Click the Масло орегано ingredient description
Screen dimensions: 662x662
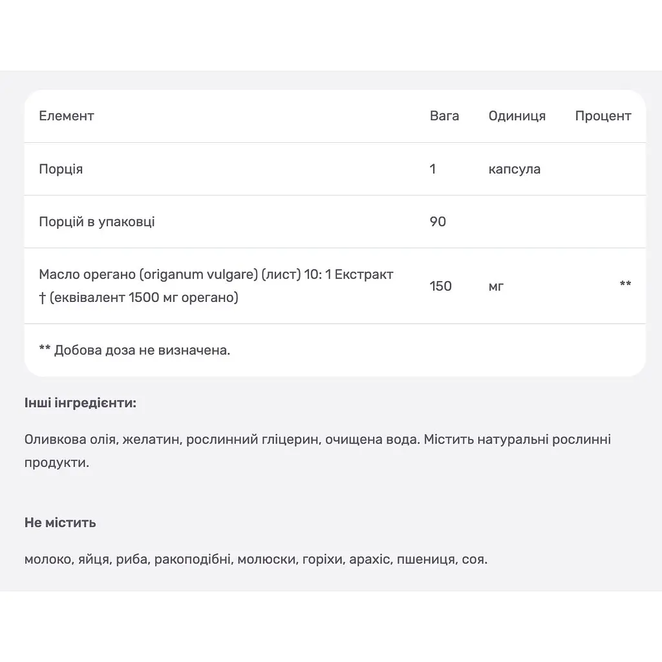(216, 286)
